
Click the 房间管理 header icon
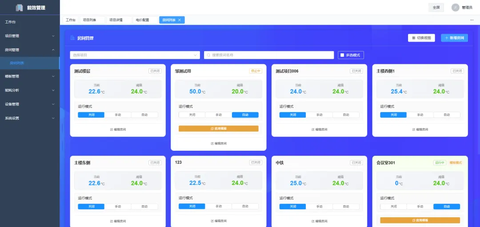(72, 38)
